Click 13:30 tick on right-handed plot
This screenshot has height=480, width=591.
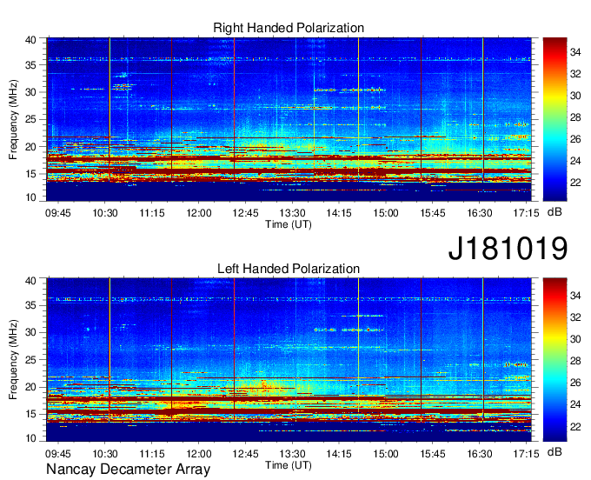[x=292, y=213]
